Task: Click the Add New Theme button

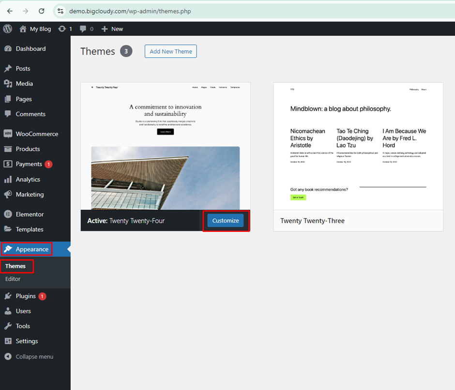Action: [x=170, y=51]
